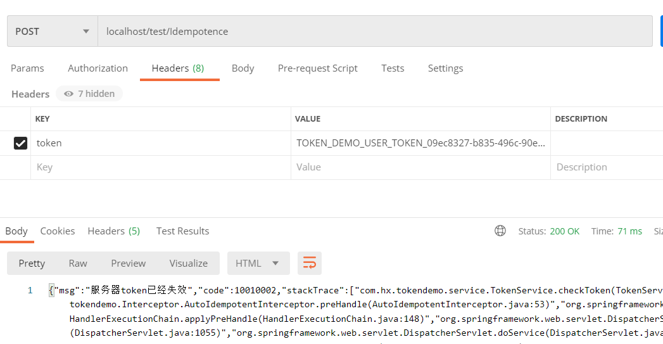The height and width of the screenshot is (344, 663).
Task: Show the 7 hidden headers
Action: [89, 94]
